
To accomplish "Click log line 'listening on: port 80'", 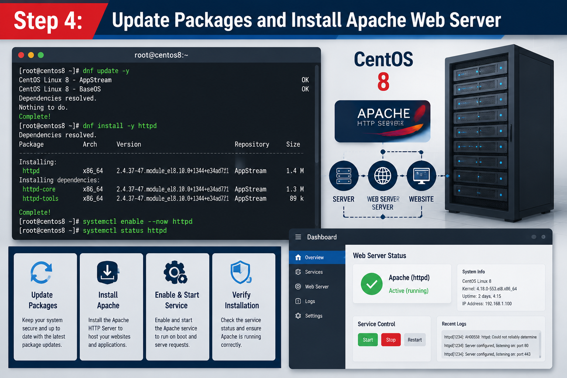I will pos(486,346).
